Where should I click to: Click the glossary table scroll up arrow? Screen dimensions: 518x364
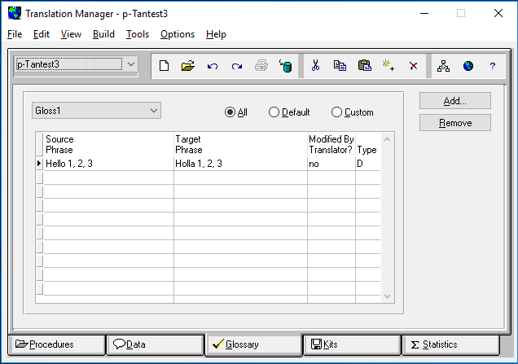pos(387,139)
